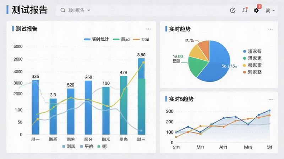The width and height of the screenshot is (284, 159).
Task: Click the search magnifier icon
Action: [x=63, y=10]
